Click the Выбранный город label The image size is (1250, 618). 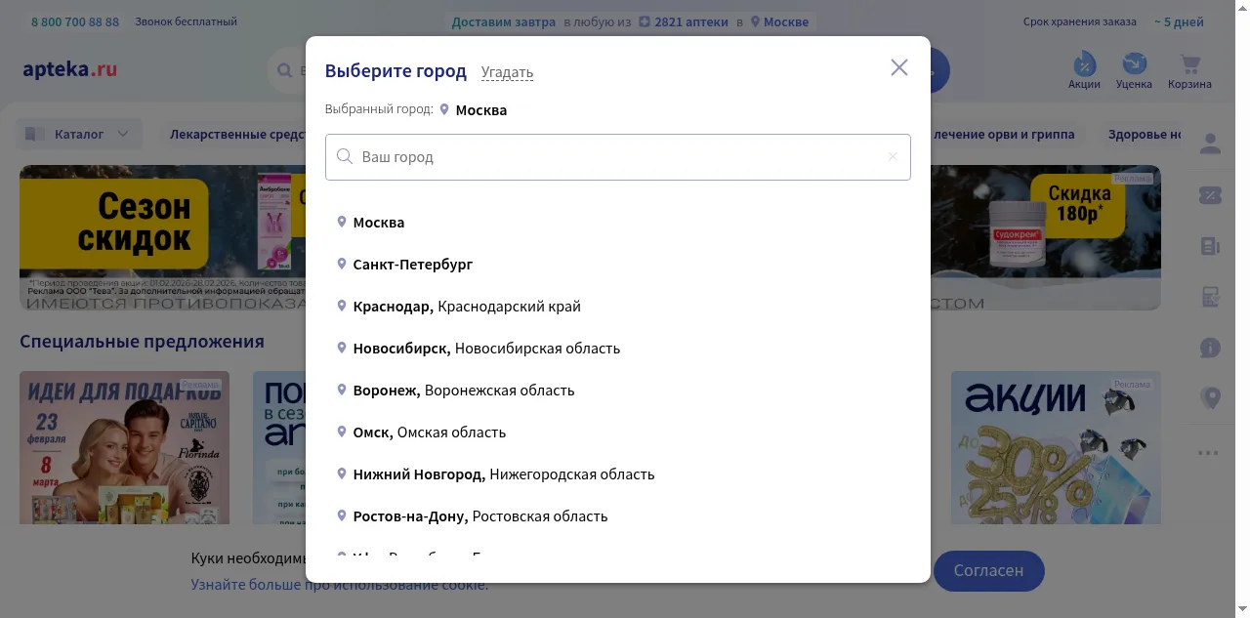point(379,109)
